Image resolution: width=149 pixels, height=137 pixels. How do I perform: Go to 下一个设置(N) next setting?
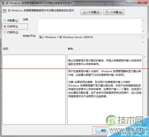coord(114,12)
